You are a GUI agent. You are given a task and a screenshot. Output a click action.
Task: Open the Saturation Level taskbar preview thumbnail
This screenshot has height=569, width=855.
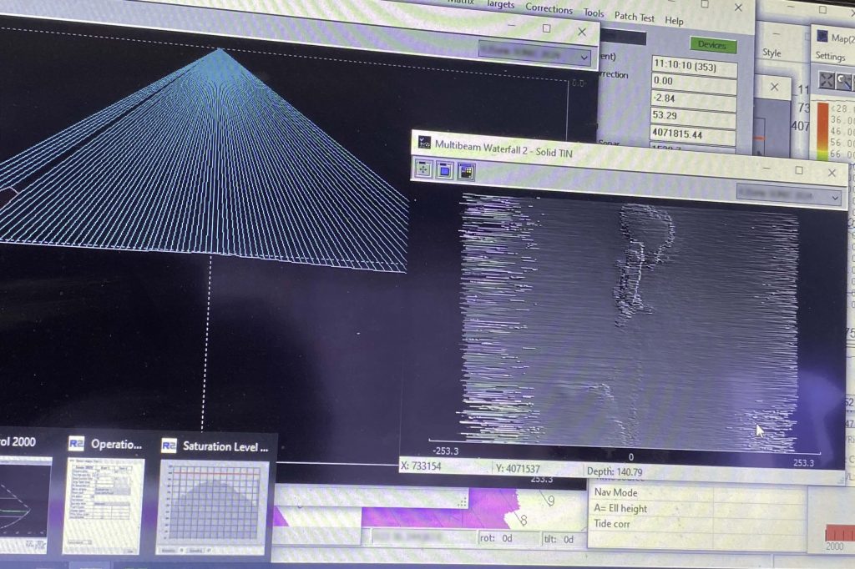point(213,507)
